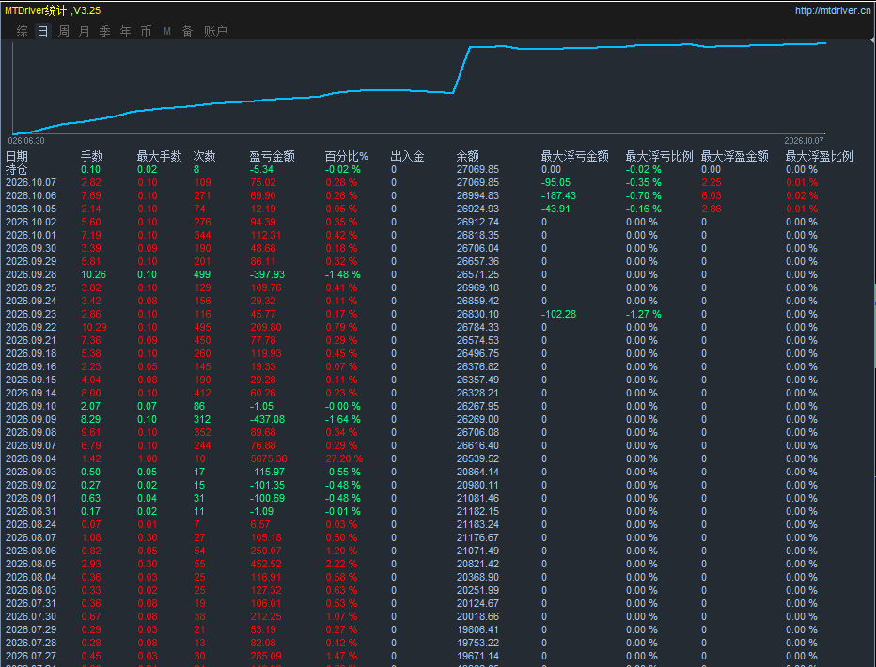Click the profit value 5675.38
This screenshot has width=876, height=667.
click(269, 458)
